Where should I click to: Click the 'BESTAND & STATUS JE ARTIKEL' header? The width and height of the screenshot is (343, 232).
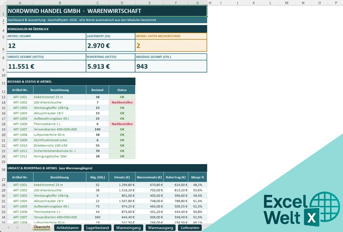(x=71, y=82)
